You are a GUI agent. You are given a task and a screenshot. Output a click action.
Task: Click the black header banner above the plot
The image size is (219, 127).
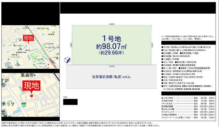click(138, 8)
